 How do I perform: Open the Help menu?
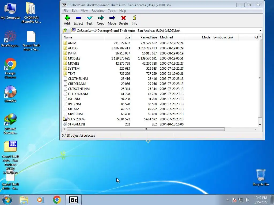click(x=123, y=11)
